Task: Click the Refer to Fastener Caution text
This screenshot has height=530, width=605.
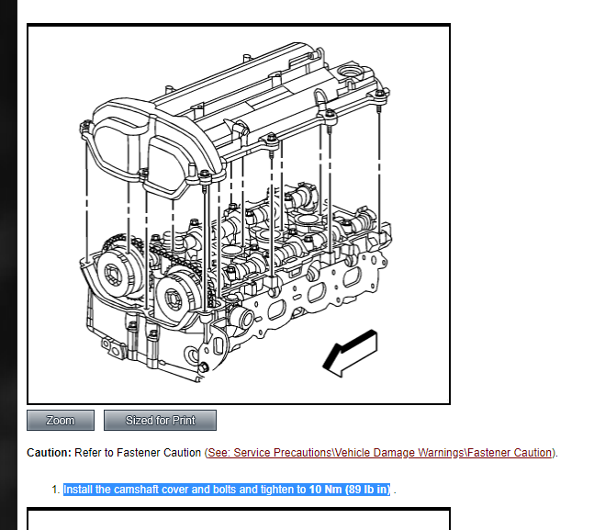Action: (138, 453)
